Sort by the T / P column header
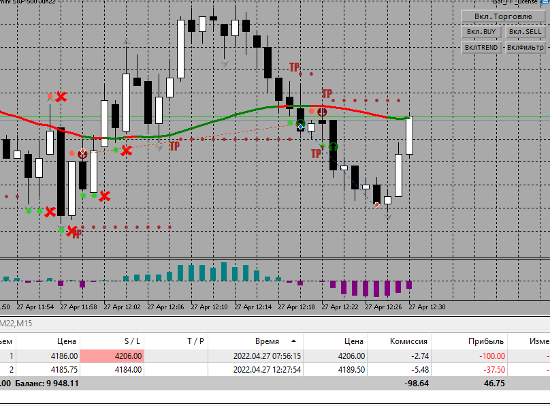The image size is (550, 406). coord(176,341)
